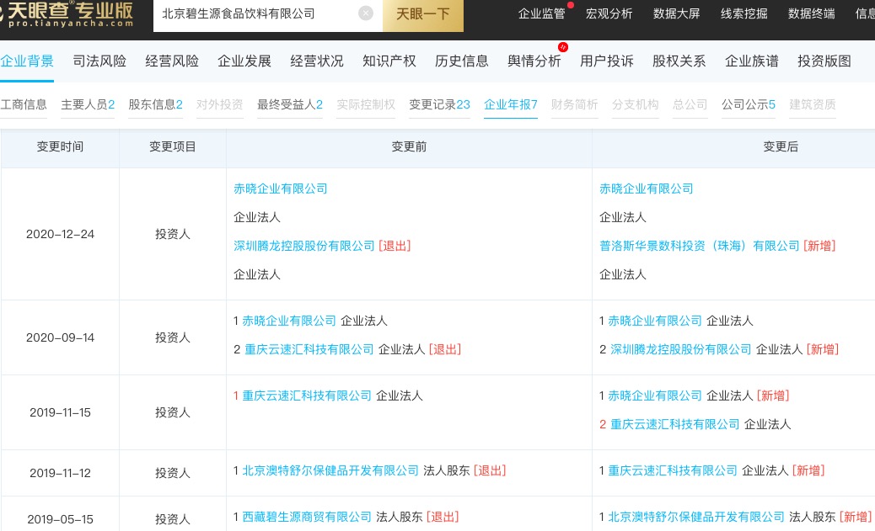
Task: Click the search box clear (x) icon
Action: [x=366, y=13]
